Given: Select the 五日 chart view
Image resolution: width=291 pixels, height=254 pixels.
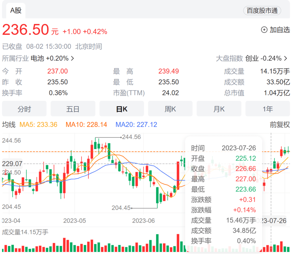Looking at the screenshot, I should 73,109.
